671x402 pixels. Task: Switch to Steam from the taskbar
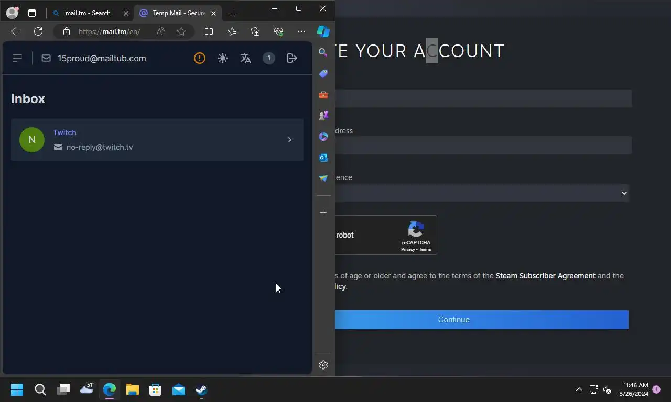click(201, 389)
